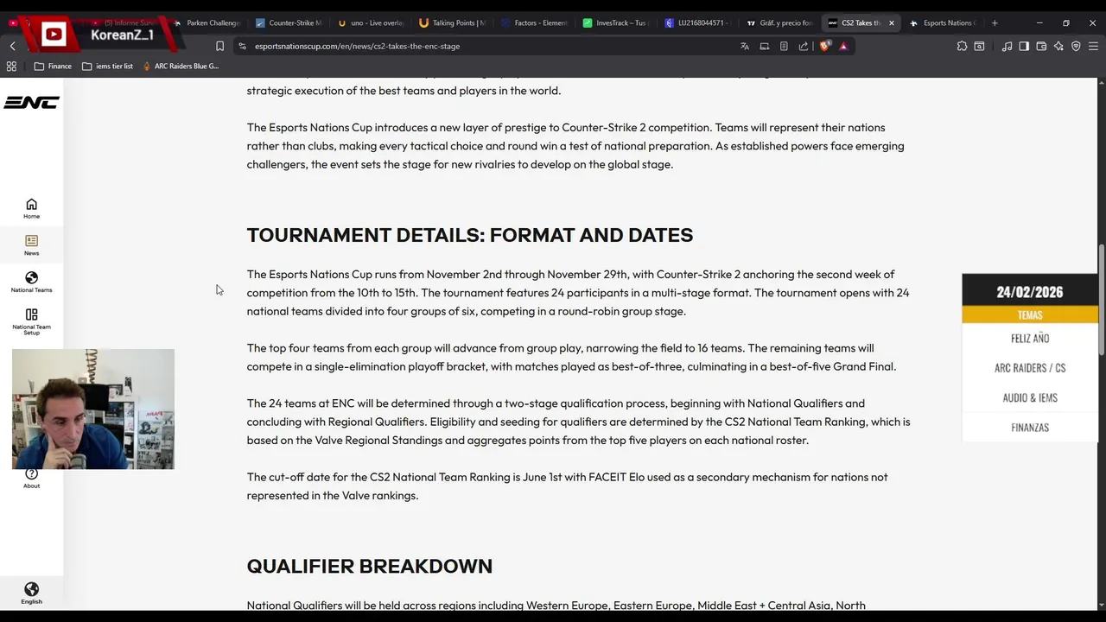Bookmark this page with the bookmark icon
Image resolution: width=1106 pixels, height=622 pixels.
click(219, 46)
